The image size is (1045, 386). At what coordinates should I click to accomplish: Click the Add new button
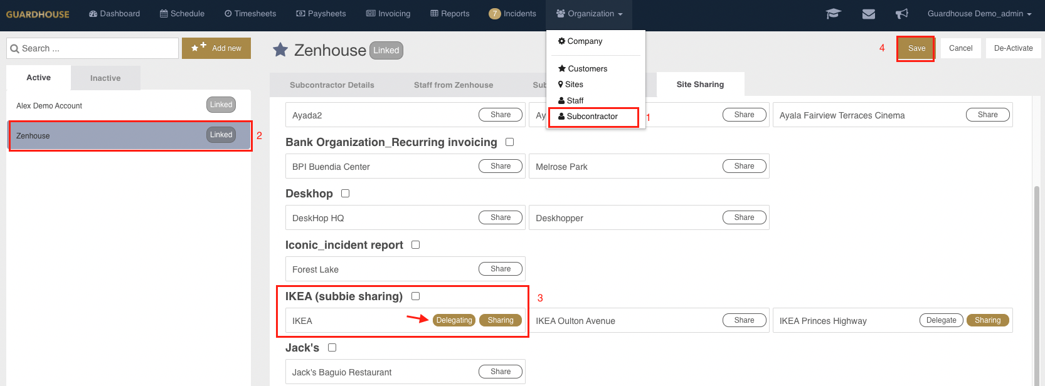pos(216,48)
